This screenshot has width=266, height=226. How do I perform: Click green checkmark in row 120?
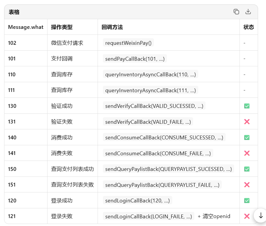click(247, 201)
